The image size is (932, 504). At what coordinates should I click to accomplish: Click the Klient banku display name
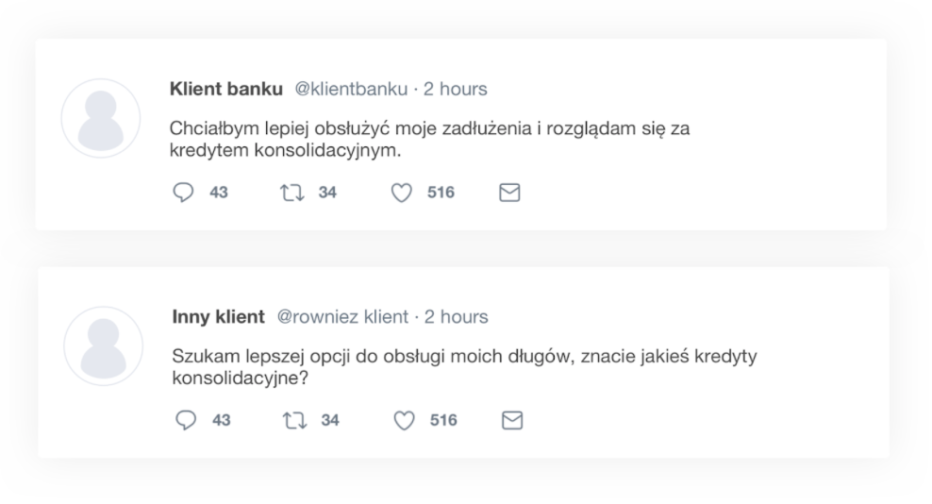point(225,90)
